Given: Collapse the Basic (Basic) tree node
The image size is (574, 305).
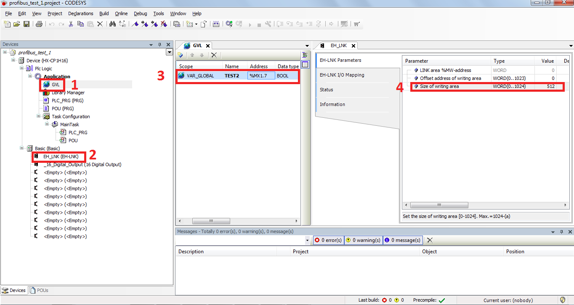Looking at the screenshot, I should click(x=22, y=149).
